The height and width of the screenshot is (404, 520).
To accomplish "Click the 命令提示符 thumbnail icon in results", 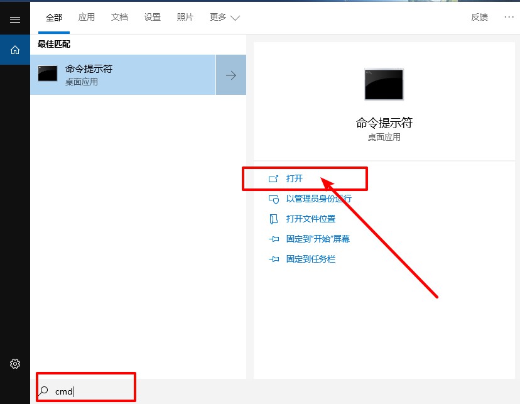I will tap(47, 74).
